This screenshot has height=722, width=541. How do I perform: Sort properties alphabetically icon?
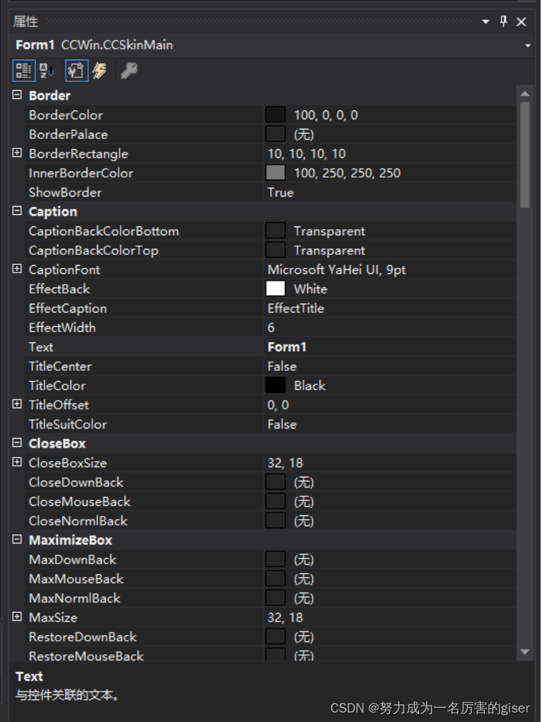(x=47, y=71)
